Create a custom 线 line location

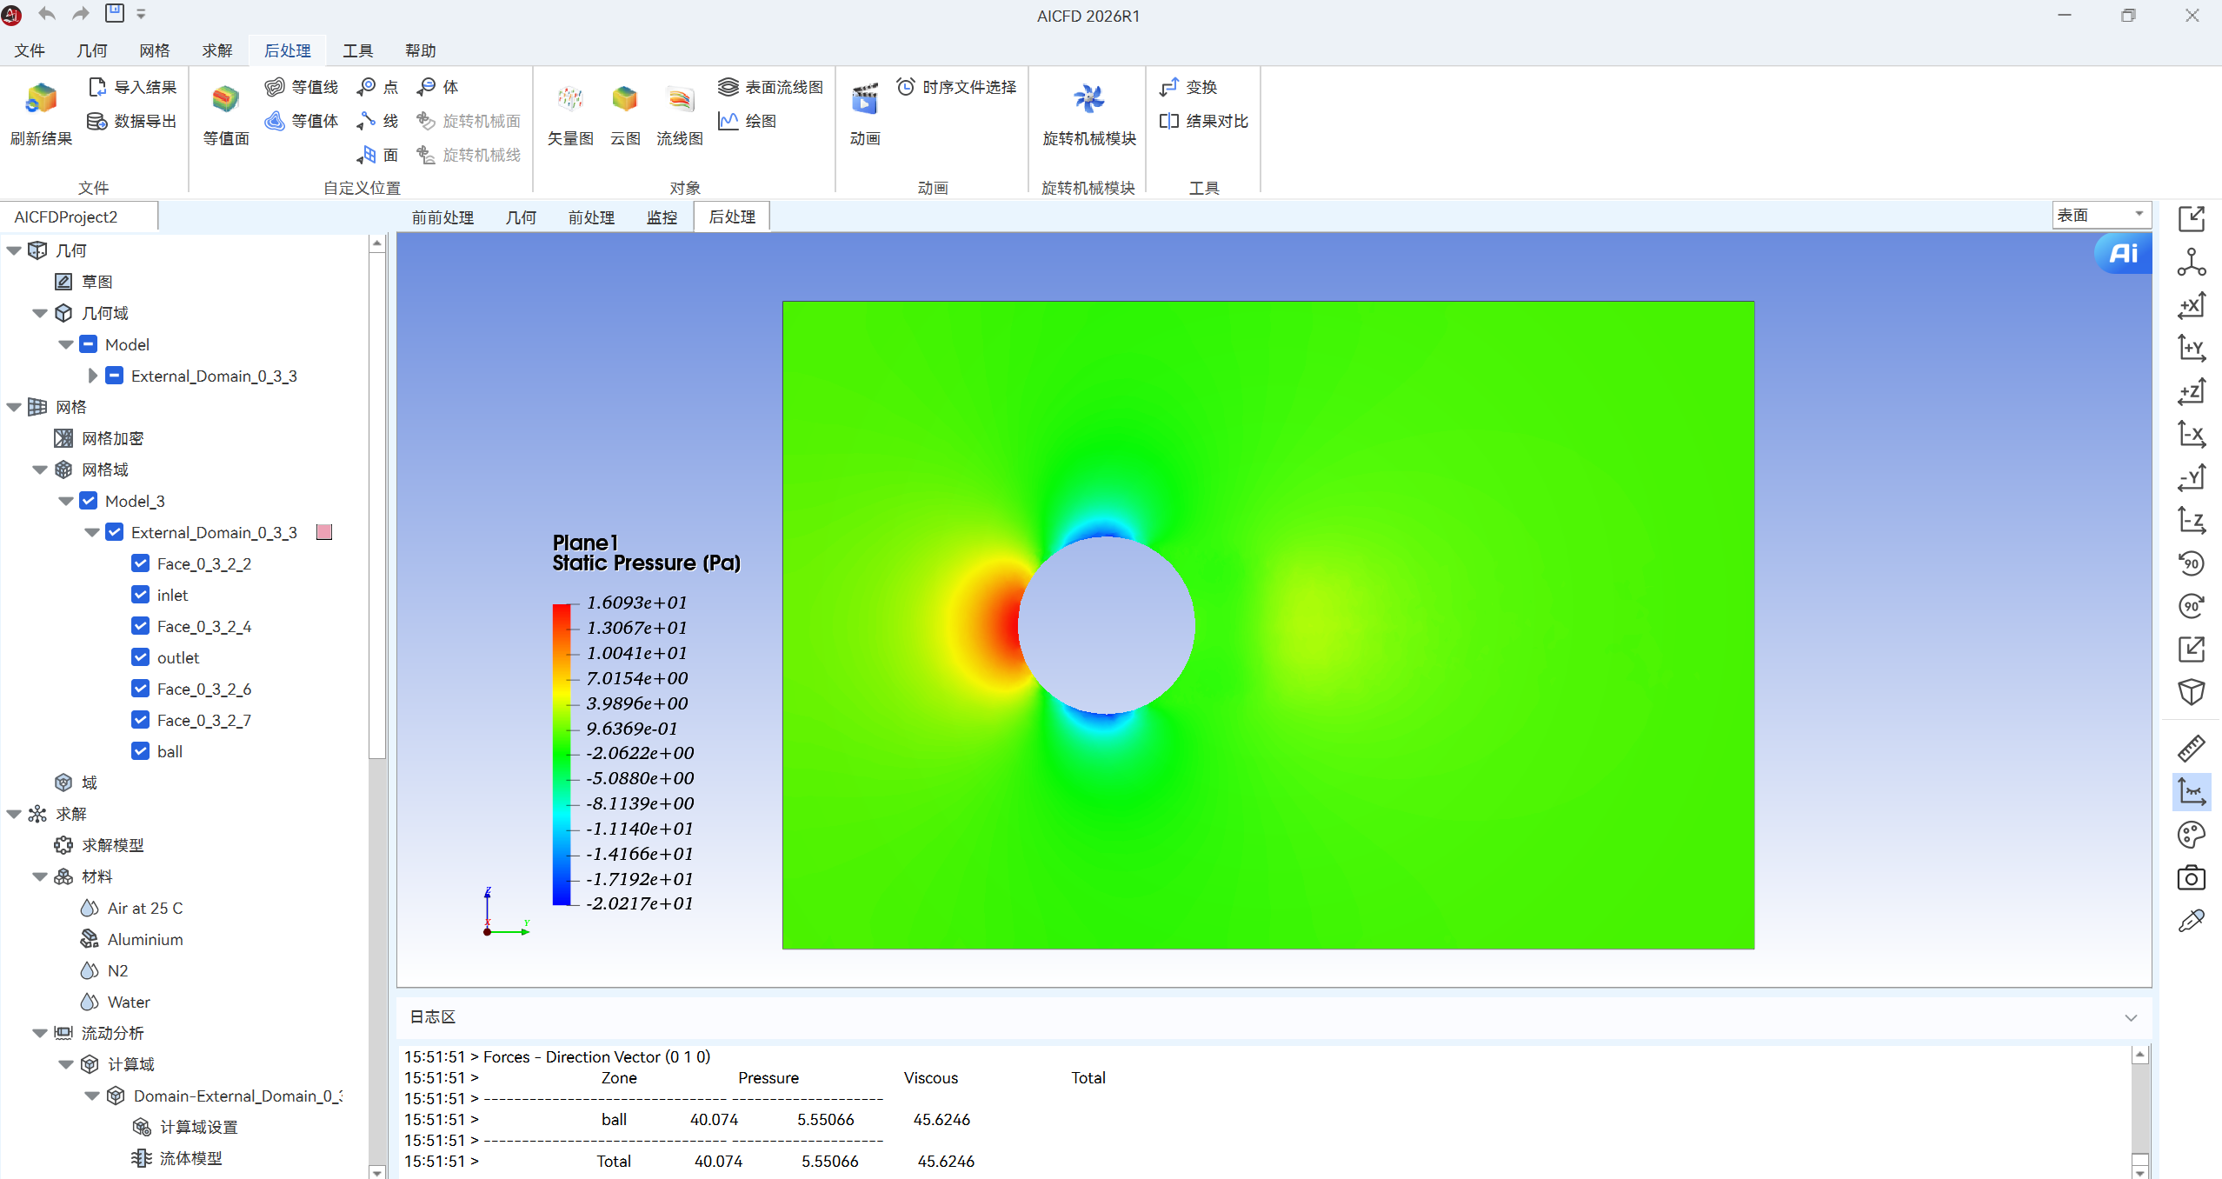378,121
